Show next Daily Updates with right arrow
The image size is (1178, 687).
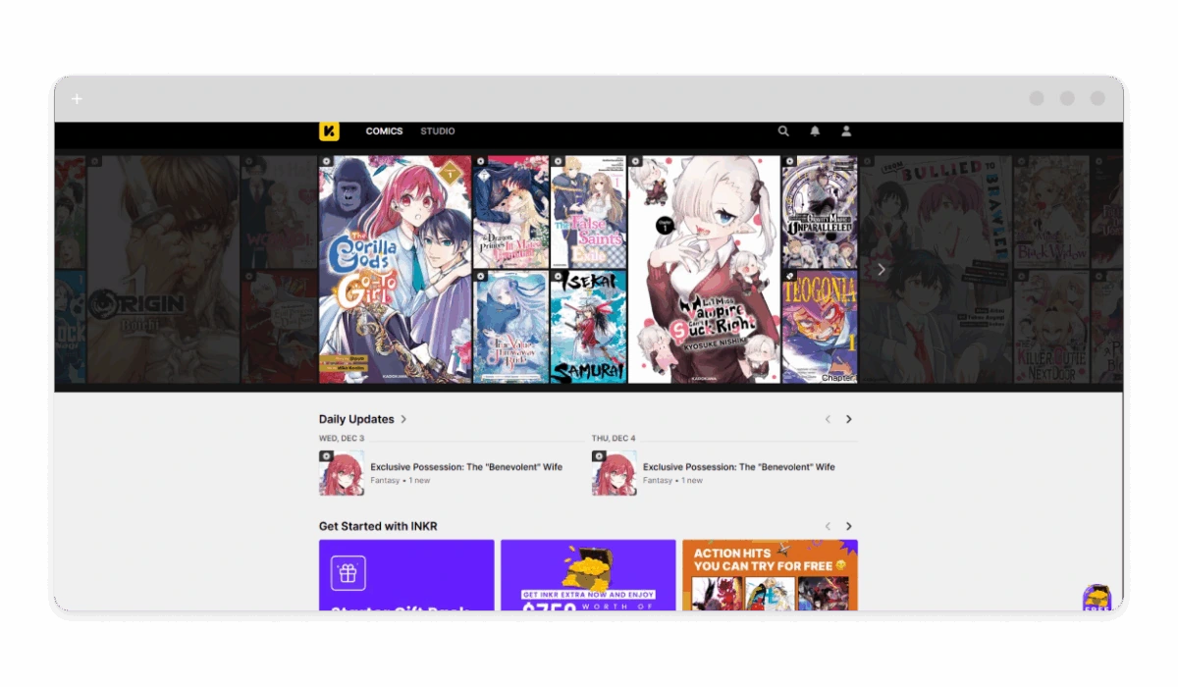(849, 419)
